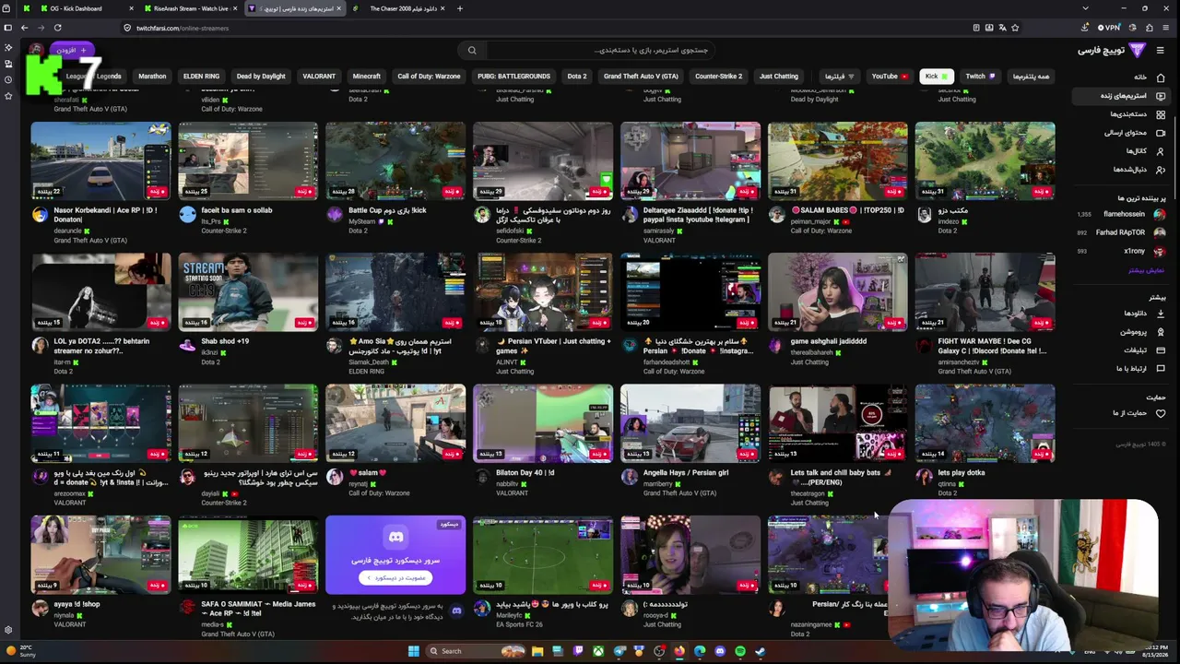Filter by ELDEN RING category
1180x664 pixels.
click(x=201, y=77)
